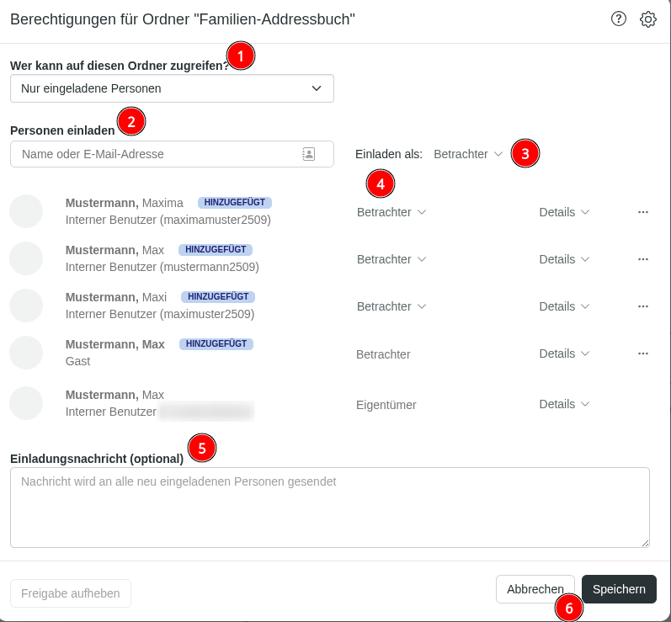This screenshot has width=671, height=622.
Task: Change Maxima Mustermann's Betrachter role
Action: pos(391,212)
